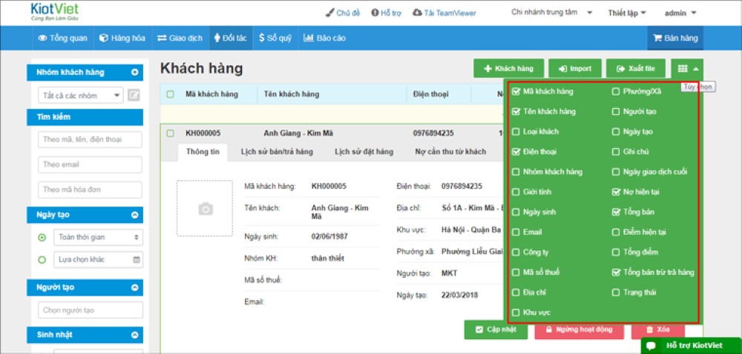Enable the Khu vực column option
The image size is (742, 354).
(516, 313)
